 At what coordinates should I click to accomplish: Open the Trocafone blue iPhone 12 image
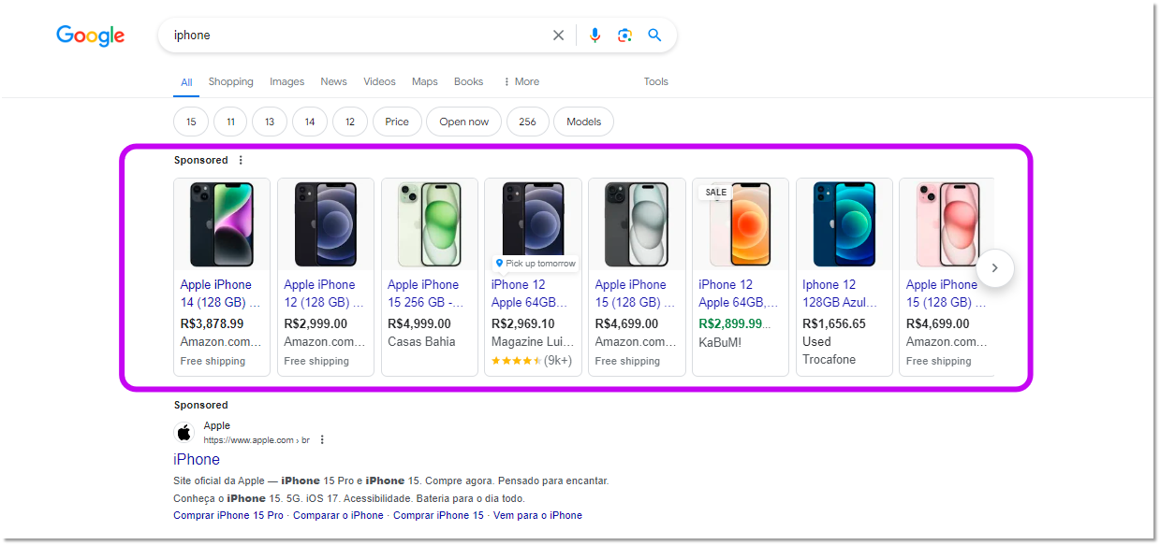pyautogui.click(x=844, y=224)
